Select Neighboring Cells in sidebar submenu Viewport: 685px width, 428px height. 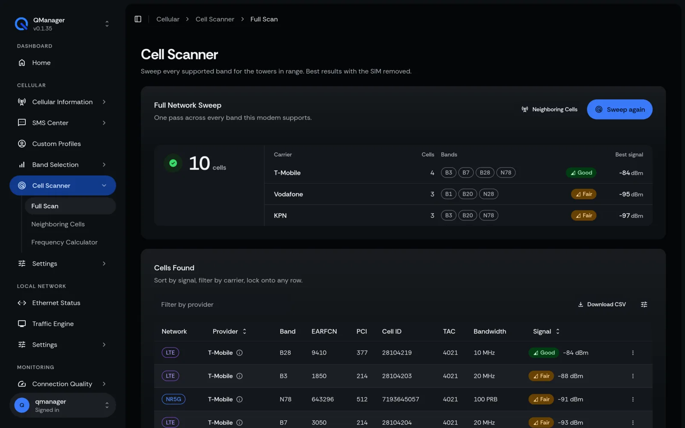point(58,224)
